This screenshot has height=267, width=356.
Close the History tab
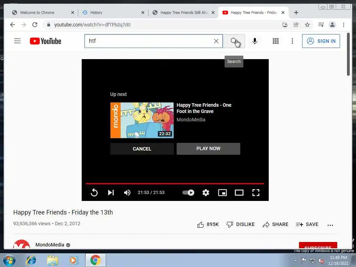tap(143, 13)
